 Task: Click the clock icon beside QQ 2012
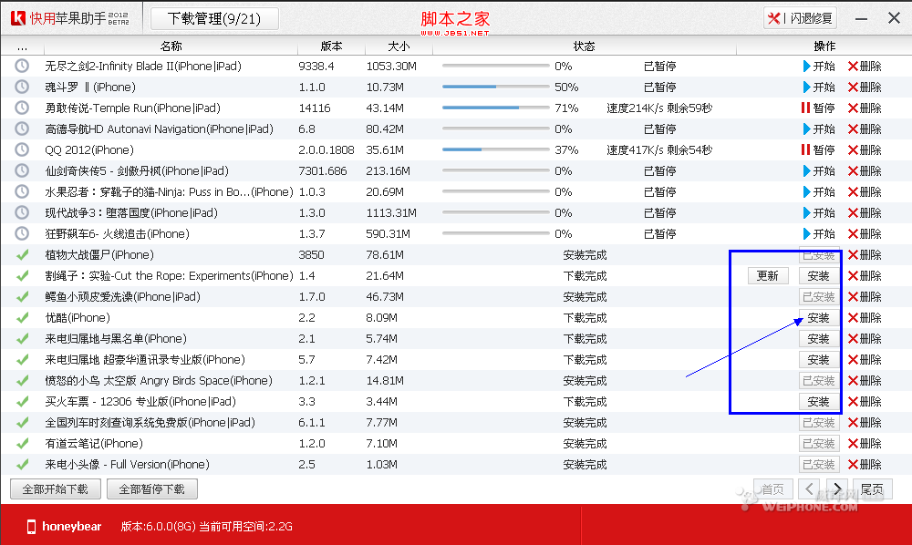tap(22, 149)
